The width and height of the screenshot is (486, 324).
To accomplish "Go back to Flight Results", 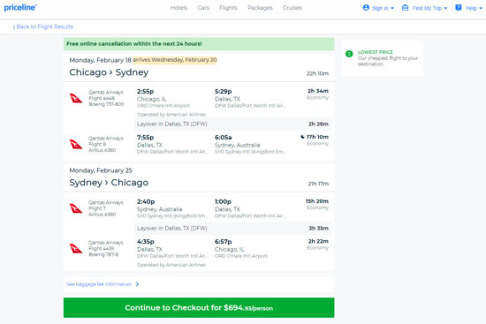I will pyautogui.click(x=43, y=26).
